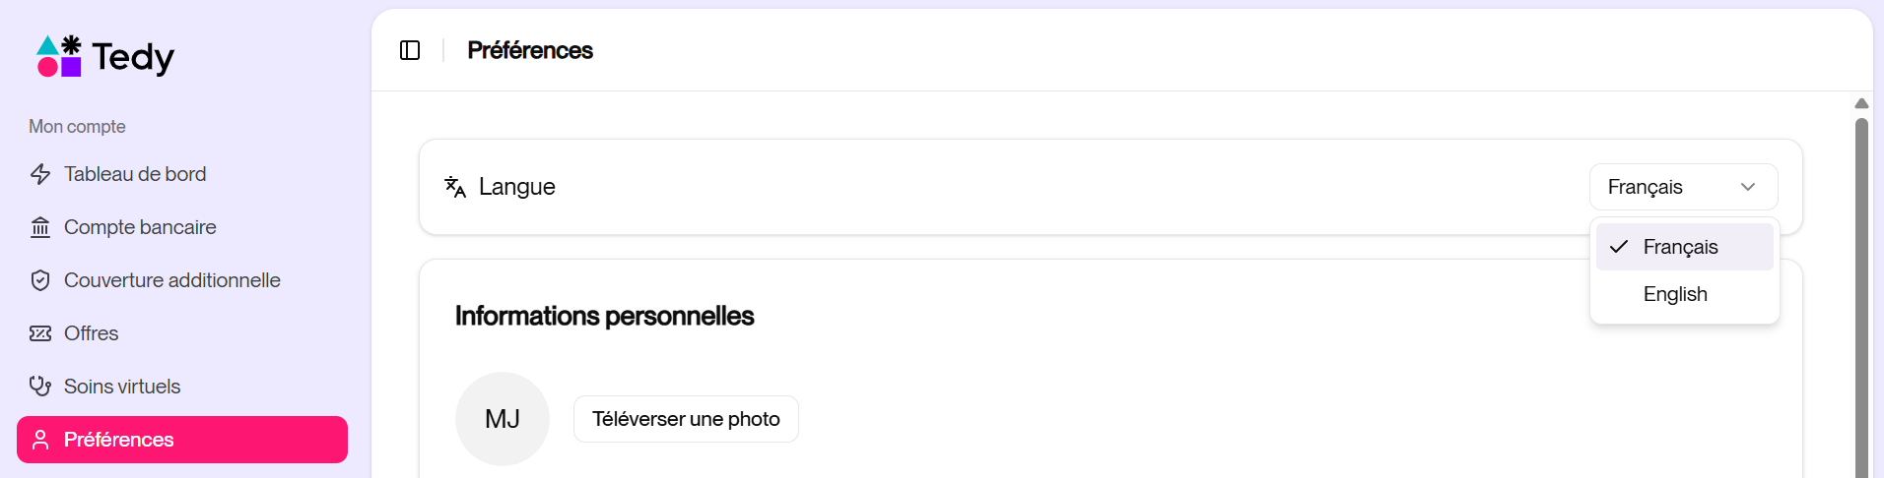Open Couverture additionnelle section
The height and width of the screenshot is (478, 1884).
click(171, 280)
